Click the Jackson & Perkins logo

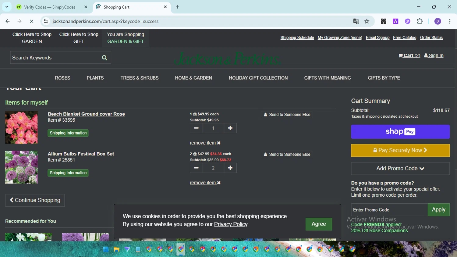[x=227, y=58]
